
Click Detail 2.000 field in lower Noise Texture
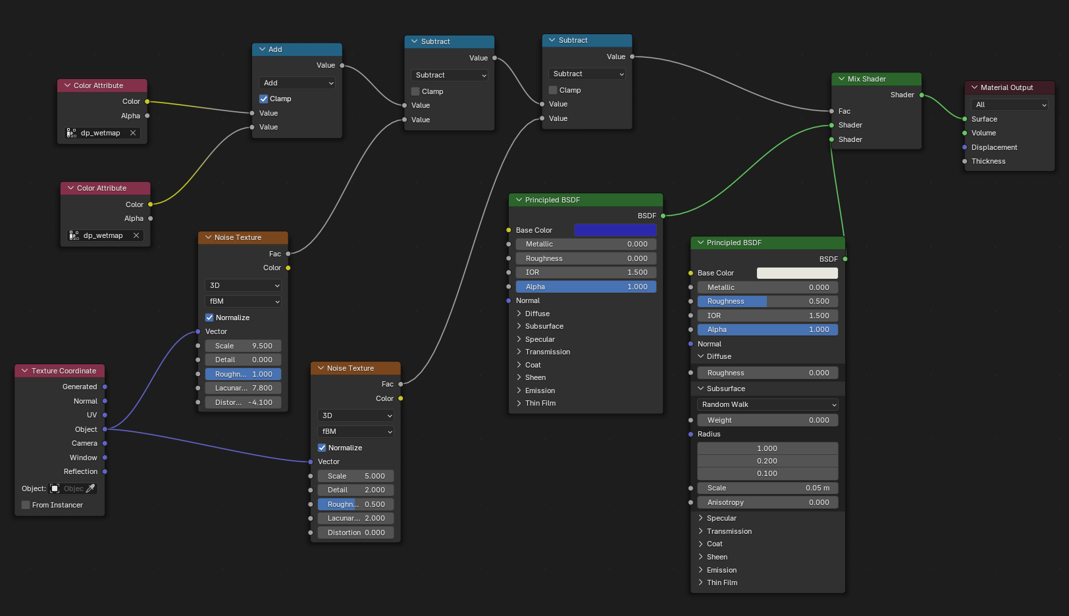pyautogui.click(x=355, y=490)
